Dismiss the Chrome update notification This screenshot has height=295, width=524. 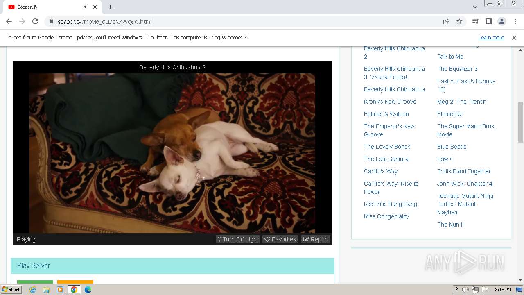[x=514, y=37]
